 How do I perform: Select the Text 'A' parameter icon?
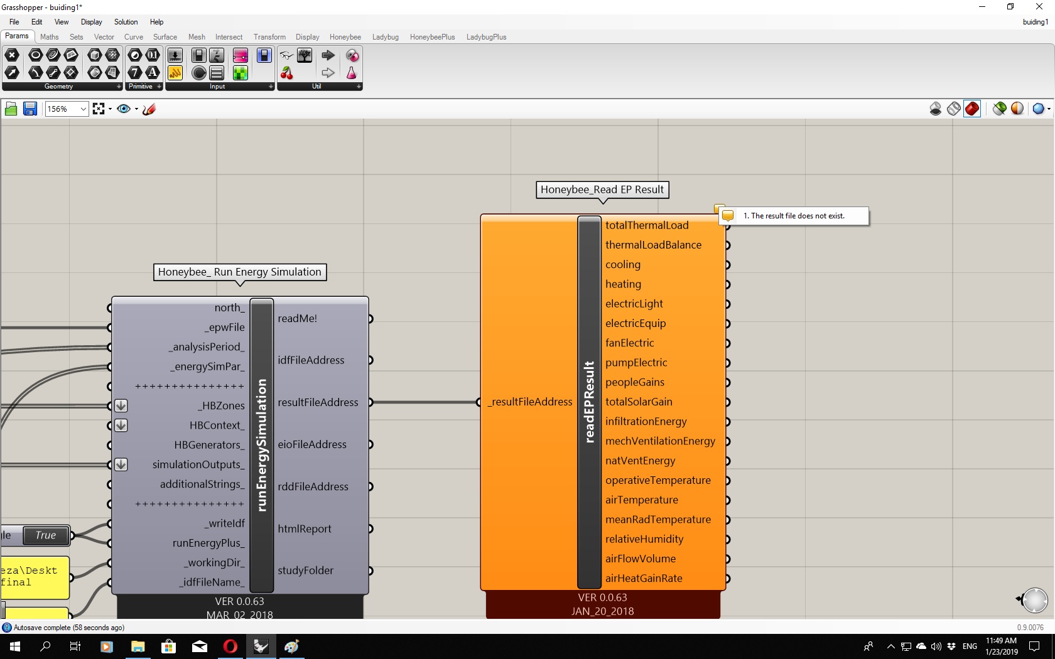click(x=153, y=73)
